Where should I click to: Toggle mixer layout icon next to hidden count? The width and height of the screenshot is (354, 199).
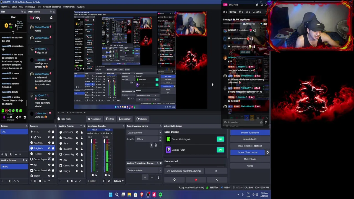[x=104, y=181]
